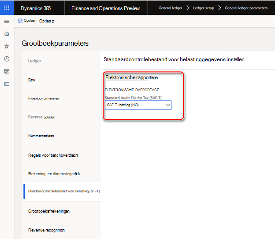Click Standard Audit File for Tax label

(133, 98)
